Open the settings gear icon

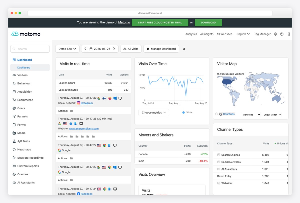pyautogui.click(x=275, y=34)
